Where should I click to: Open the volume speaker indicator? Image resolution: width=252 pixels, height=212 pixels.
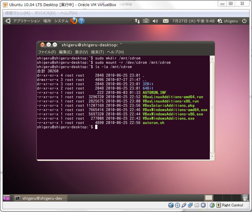(x=155, y=21)
